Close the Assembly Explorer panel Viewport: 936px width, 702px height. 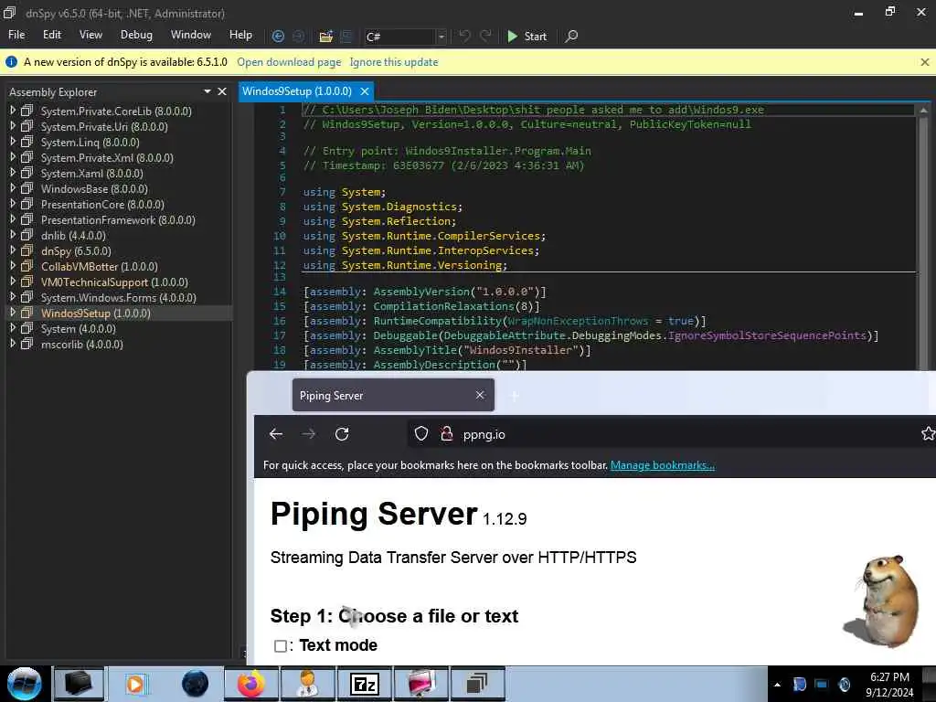coord(222,91)
